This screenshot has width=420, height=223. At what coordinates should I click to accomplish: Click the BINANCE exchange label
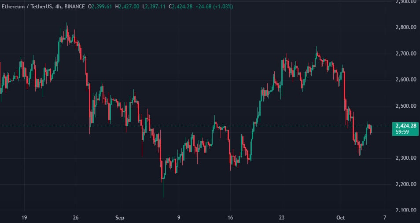pos(74,7)
